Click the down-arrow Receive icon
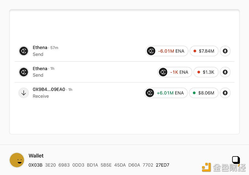249x175 pixels. [x=24, y=93]
